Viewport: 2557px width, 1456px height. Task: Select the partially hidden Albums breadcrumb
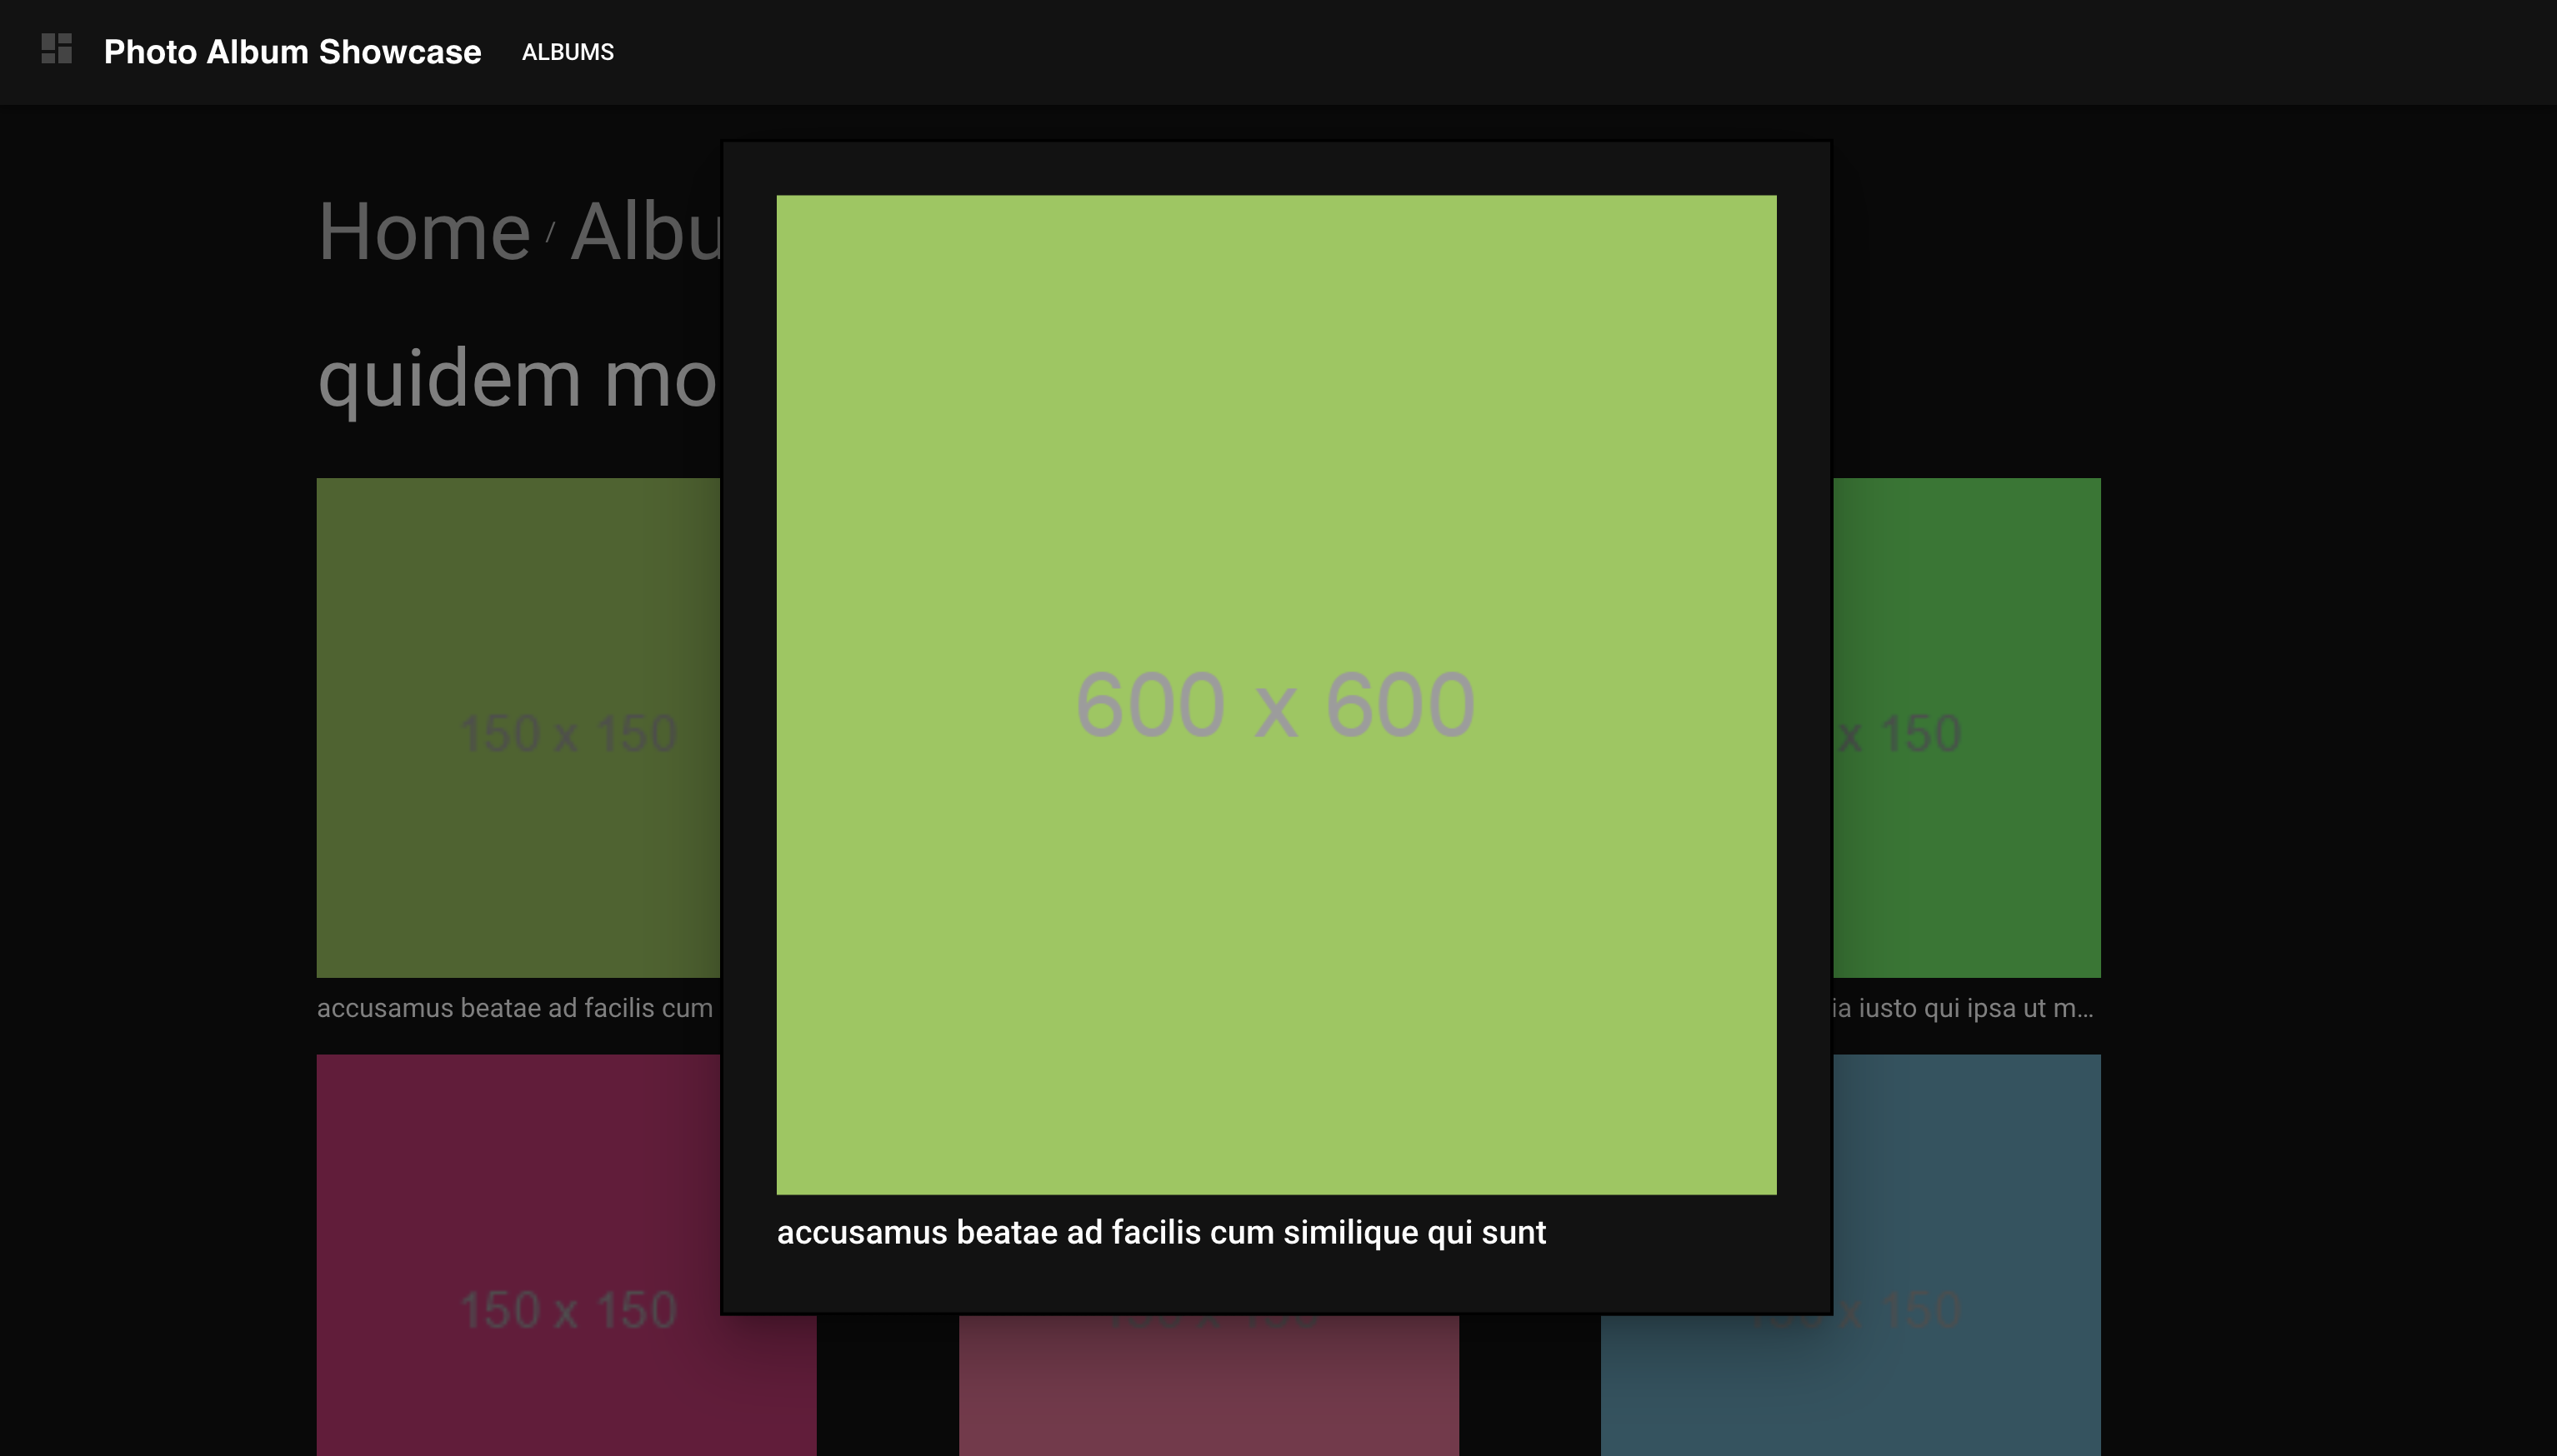[645, 232]
